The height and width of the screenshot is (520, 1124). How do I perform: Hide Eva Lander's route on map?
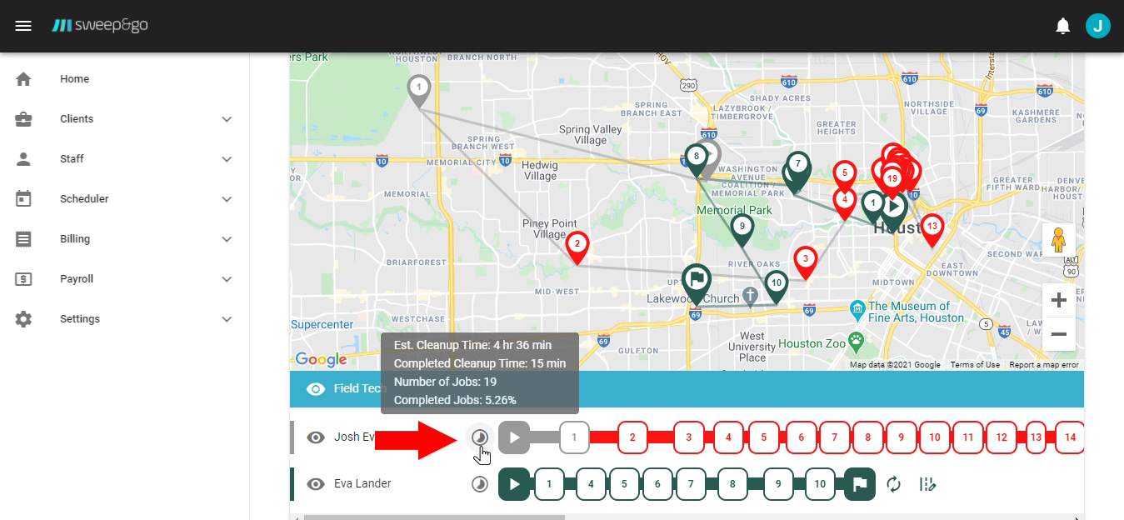point(316,484)
